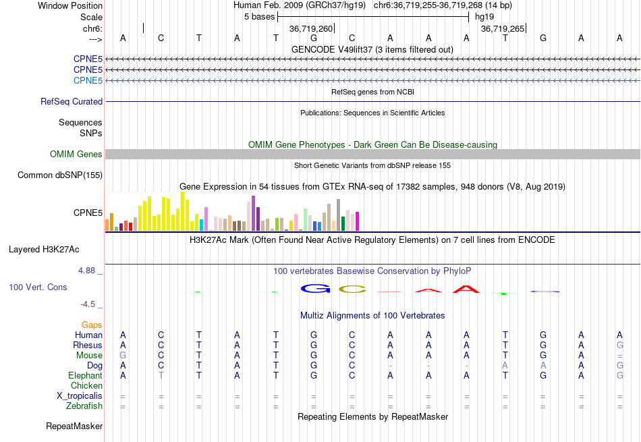The width and height of the screenshot is (641, 442).
Task: Click the SNPs track label
Action: pos(91,134)
